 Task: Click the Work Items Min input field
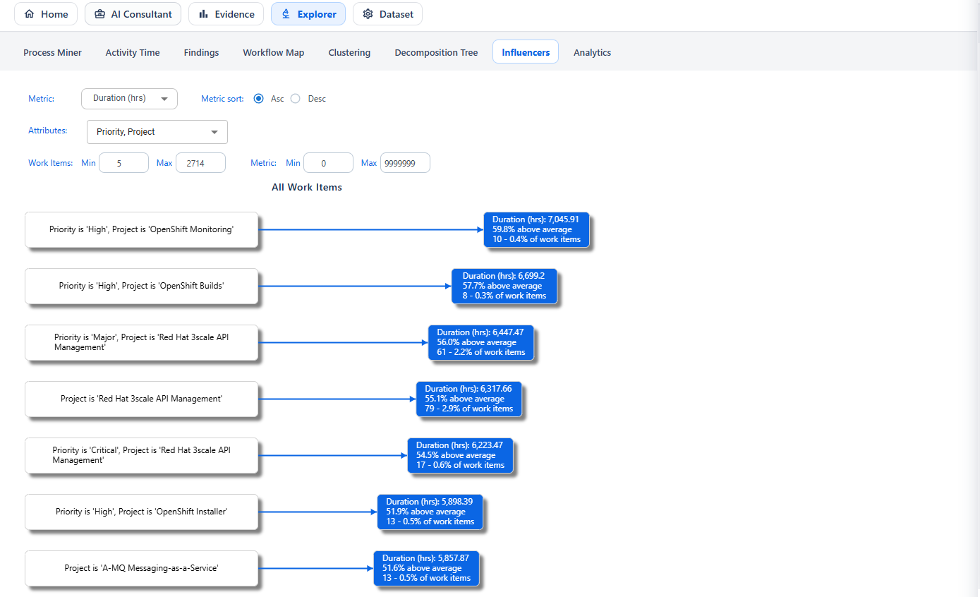point(123,162)
